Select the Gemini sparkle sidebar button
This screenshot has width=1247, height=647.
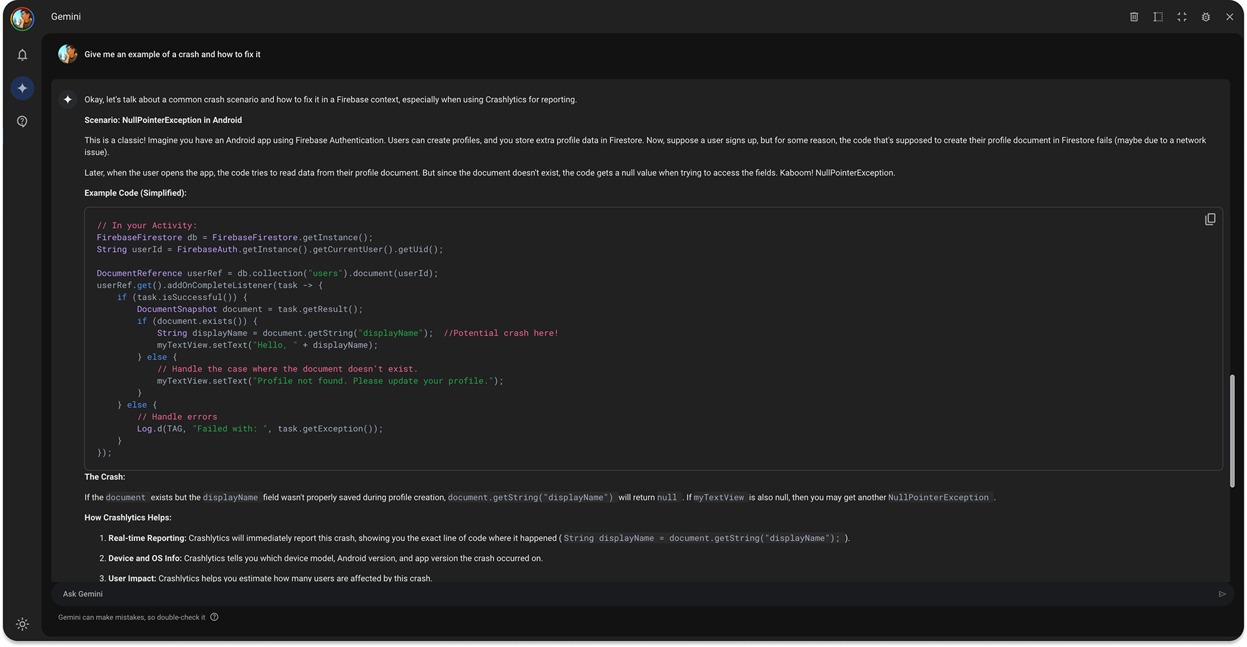point(22,88)
